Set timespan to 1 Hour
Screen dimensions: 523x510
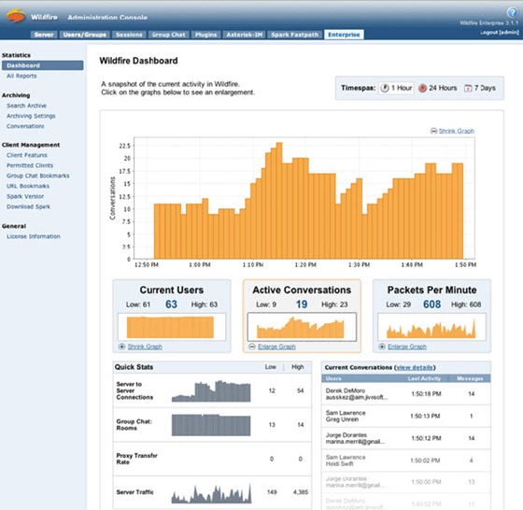397,88
